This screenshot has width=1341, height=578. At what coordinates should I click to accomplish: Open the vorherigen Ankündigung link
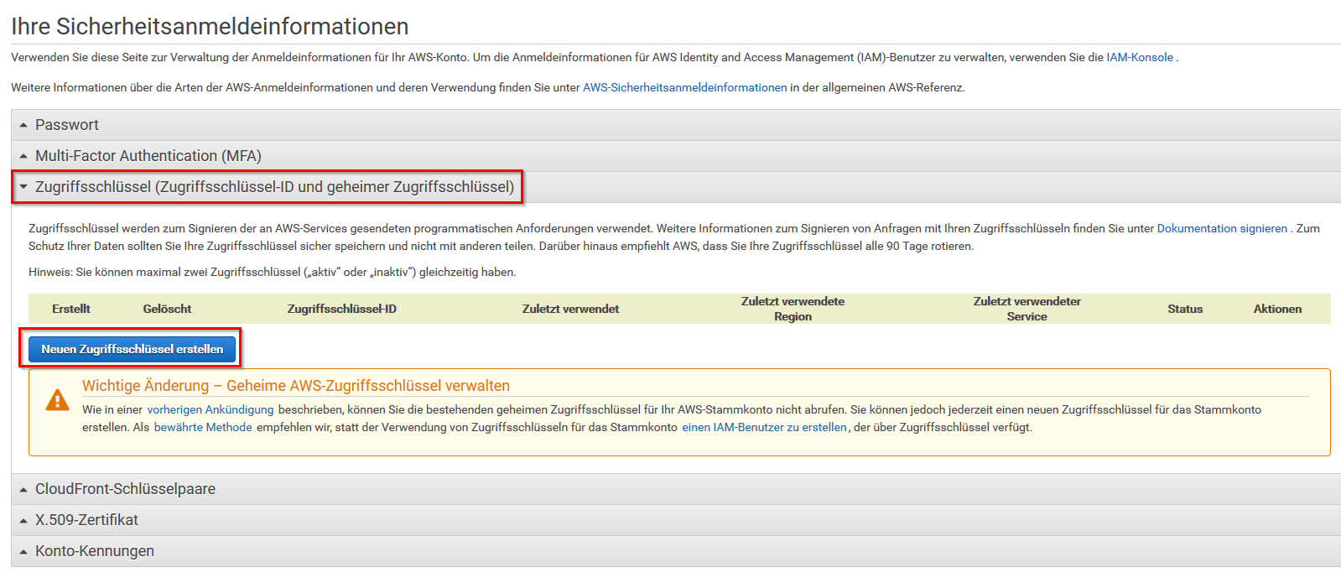pos(211,409)
